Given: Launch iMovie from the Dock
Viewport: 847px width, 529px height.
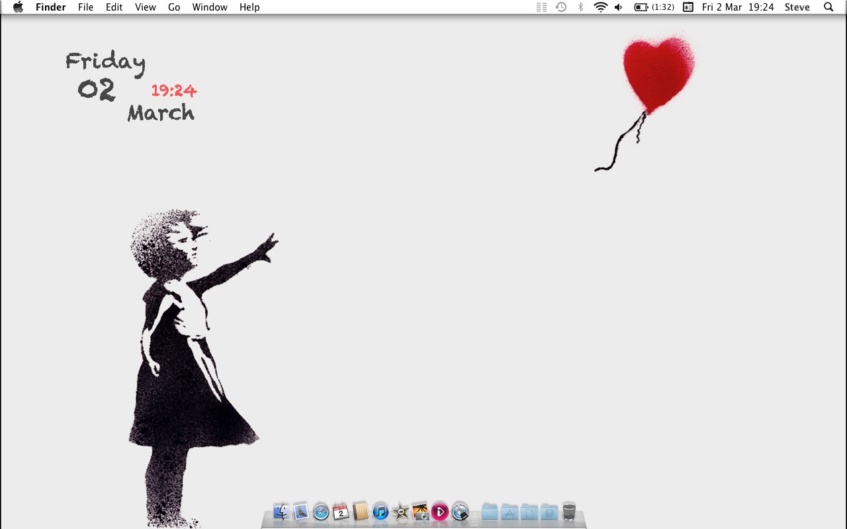Looking at the screenshot, I should pos(400,512).
